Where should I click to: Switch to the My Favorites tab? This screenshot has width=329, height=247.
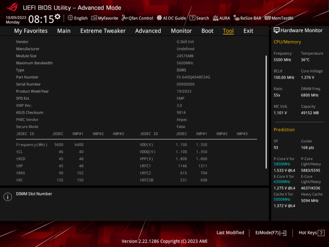click(x=31, y=31)
